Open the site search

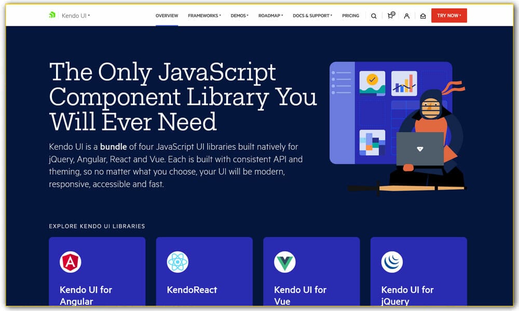[374, 16]
